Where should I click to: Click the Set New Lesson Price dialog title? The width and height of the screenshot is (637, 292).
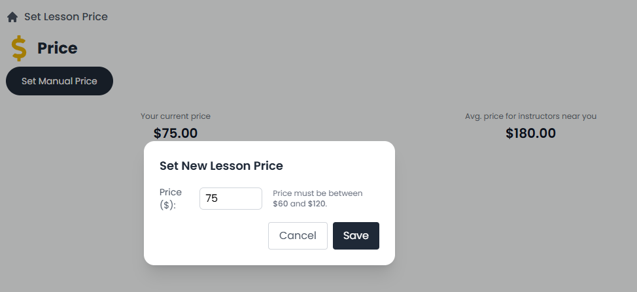221,166
